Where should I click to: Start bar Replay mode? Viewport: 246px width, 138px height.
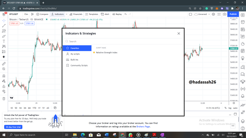coord(117,14)
